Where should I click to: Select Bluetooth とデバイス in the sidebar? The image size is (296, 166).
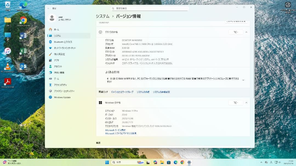[64, 42]
